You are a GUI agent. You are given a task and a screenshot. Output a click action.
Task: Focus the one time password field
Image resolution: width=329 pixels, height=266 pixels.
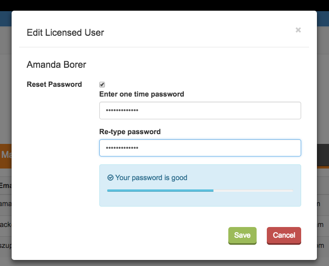tap(200, 110)
